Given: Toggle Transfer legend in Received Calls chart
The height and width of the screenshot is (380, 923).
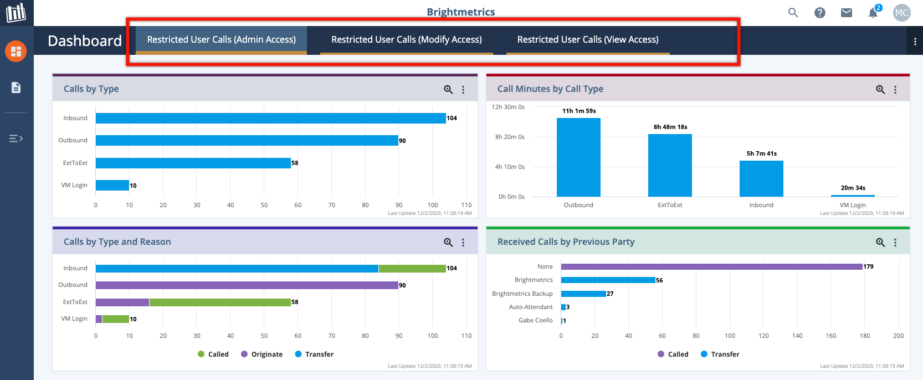Looking at the screenshot, I should pyautogui.click(x=720, y=355).
